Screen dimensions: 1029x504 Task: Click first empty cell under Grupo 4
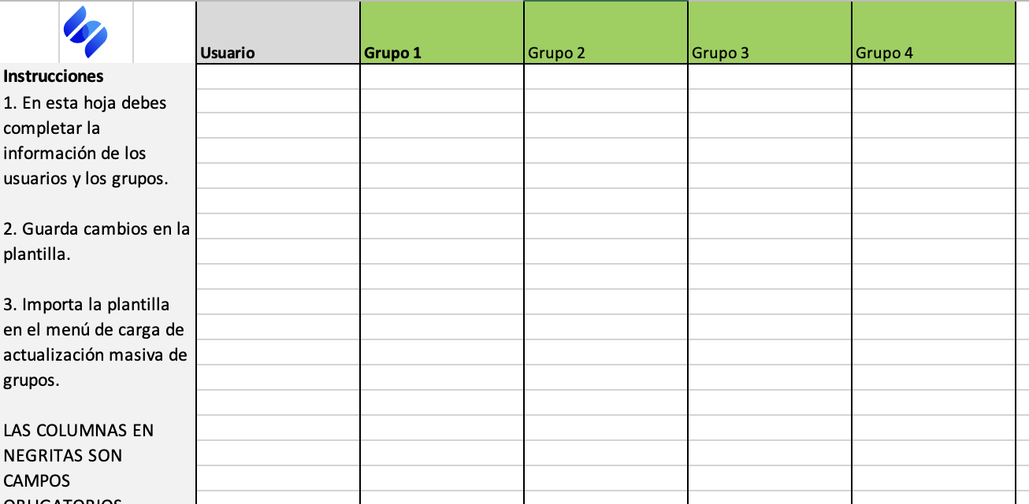pos(934,77)
